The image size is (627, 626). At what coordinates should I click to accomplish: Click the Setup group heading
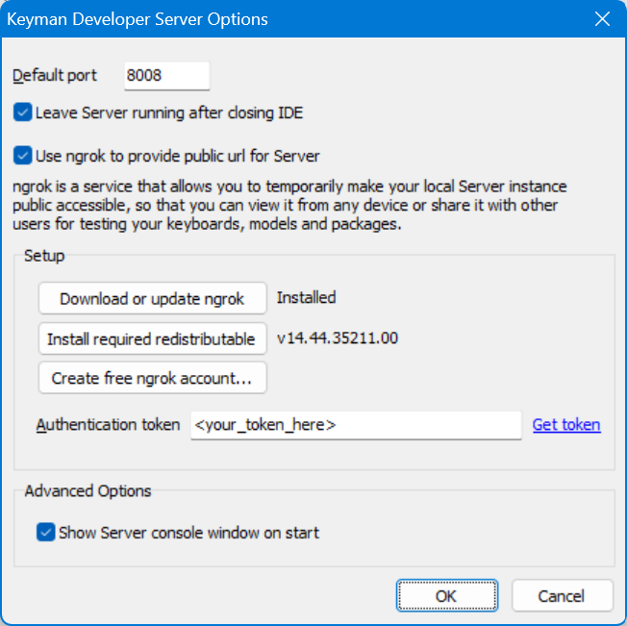tap(44, 256)
